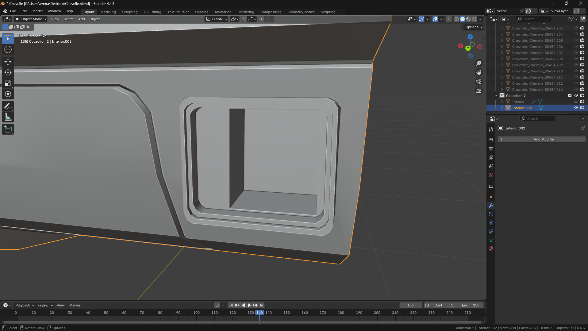Toggle the camera view icon
This screenshot has width=588, height=331.
(479, 82)
